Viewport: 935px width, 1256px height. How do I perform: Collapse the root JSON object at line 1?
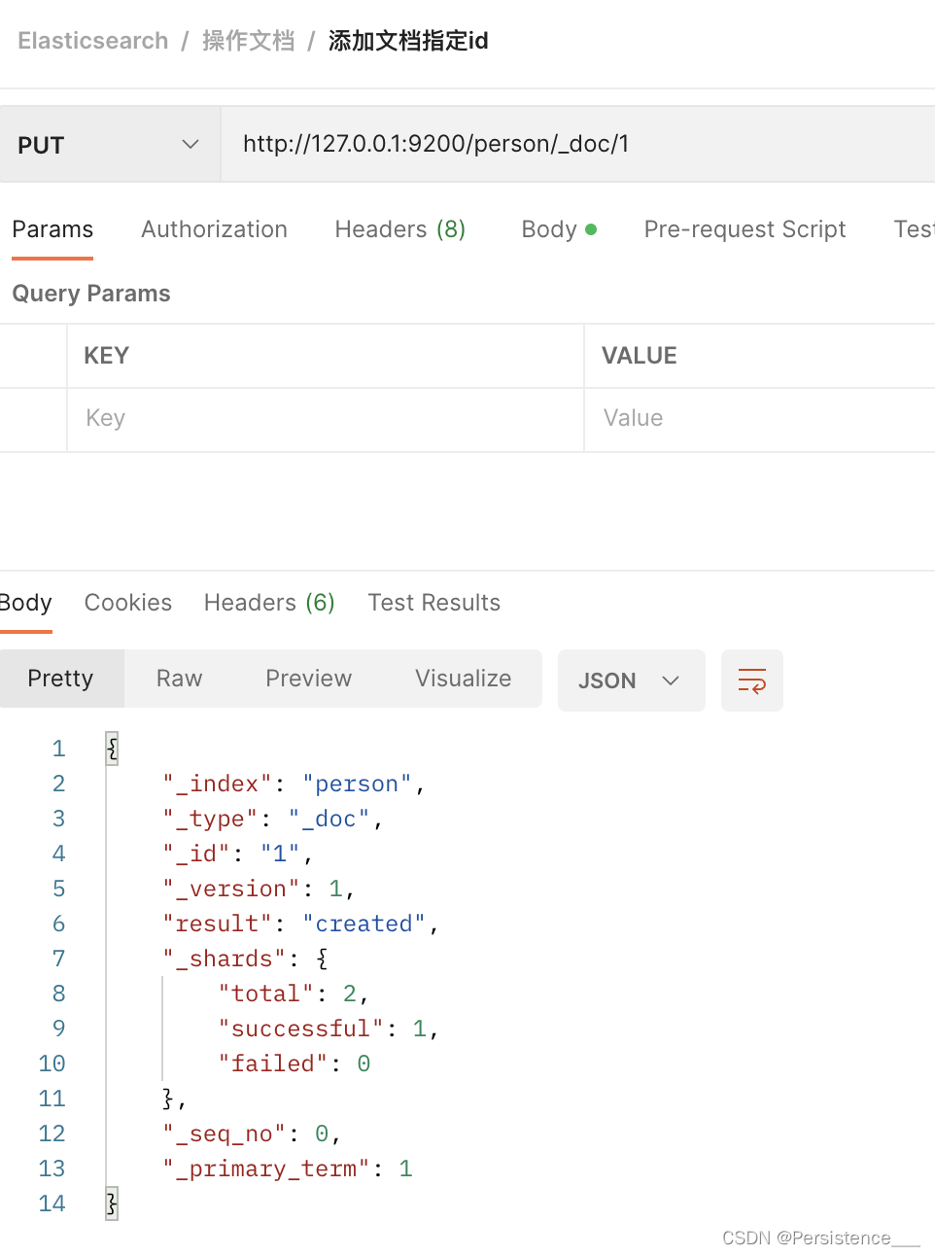[x=112, y=749]
